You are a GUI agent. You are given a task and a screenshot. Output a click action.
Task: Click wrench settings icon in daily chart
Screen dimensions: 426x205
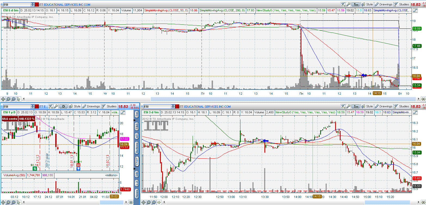tap(56, 107)
